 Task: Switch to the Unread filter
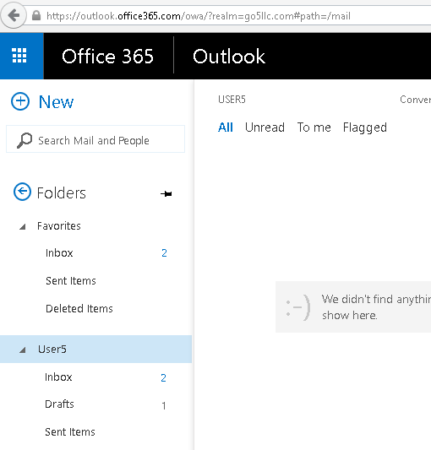click(265, 127)
